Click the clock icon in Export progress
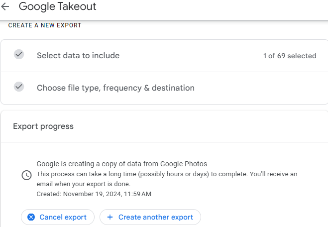 [26, 175]
